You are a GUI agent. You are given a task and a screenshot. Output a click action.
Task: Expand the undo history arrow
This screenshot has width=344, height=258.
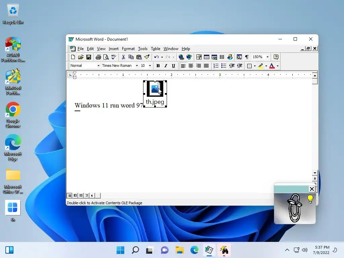[162, 57]
